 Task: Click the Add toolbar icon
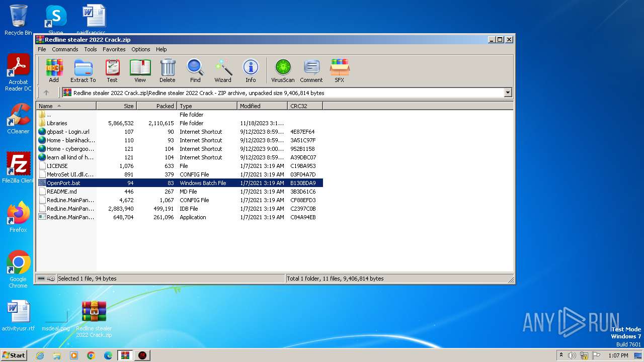[54, 70]
